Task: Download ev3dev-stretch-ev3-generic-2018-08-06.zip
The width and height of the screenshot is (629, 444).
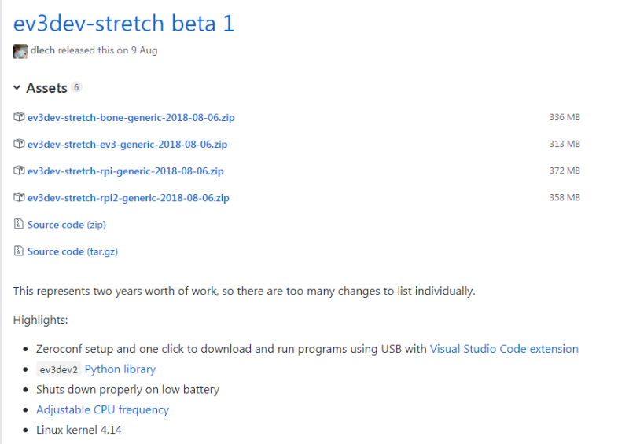Action: coord(127,145)
